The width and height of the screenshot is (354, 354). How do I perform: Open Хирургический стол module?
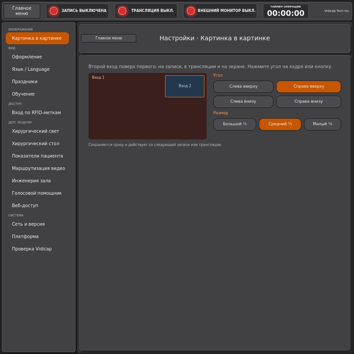click(37, 143)
